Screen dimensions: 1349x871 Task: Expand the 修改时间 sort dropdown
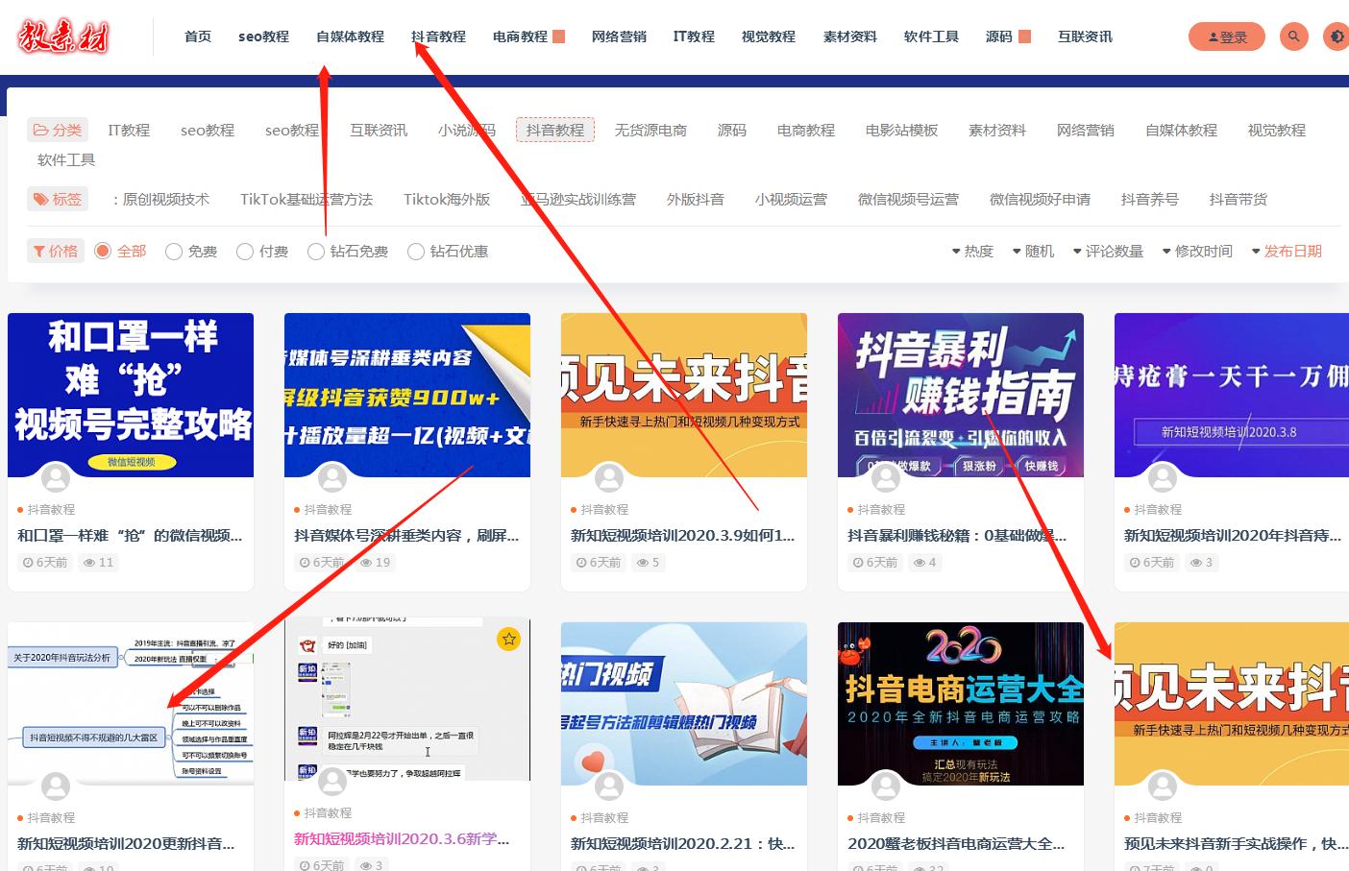(x=1198, y=251)
